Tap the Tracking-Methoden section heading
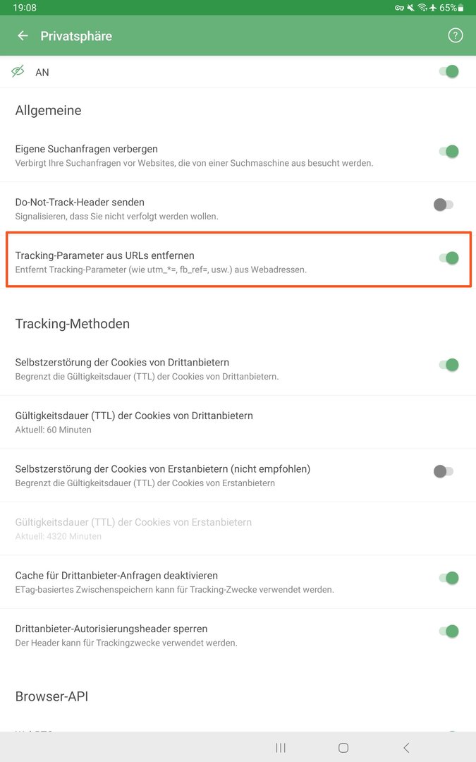Screen dimensions: 476x762 click(x=73, y=324)
